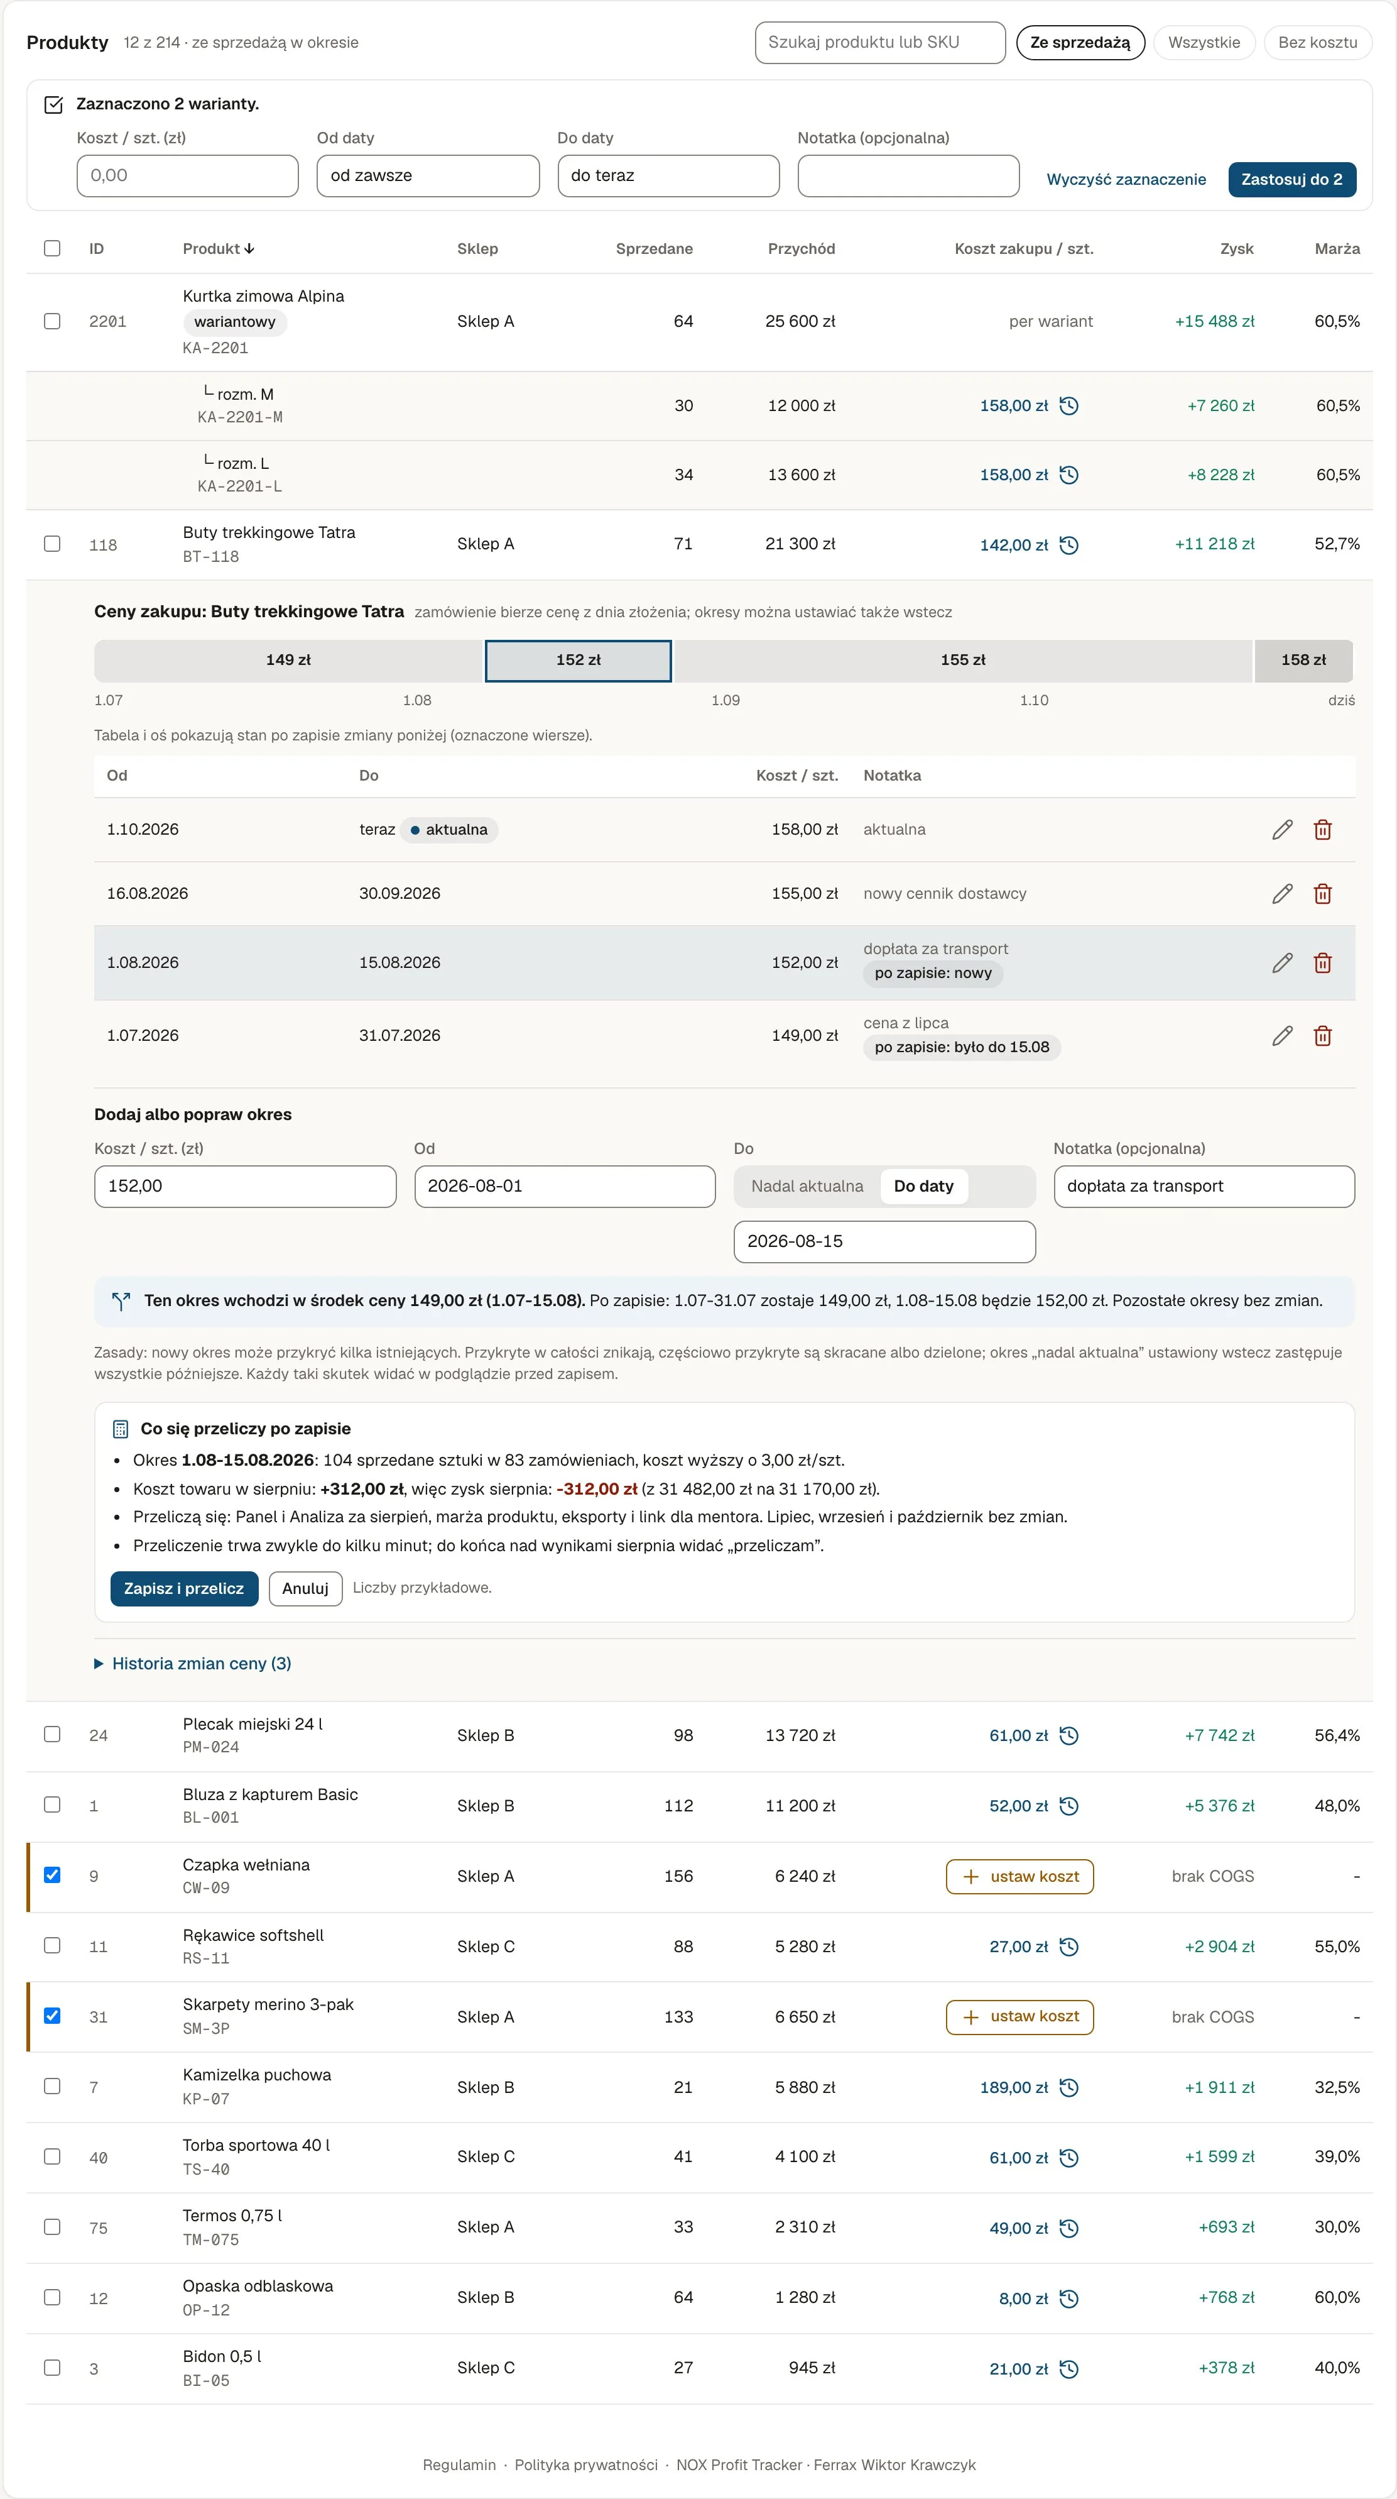This screenshot has width=1397, height=2499.
Task: Delete the 1.10.2026 price period
Action: click(x=1322, y=830)
